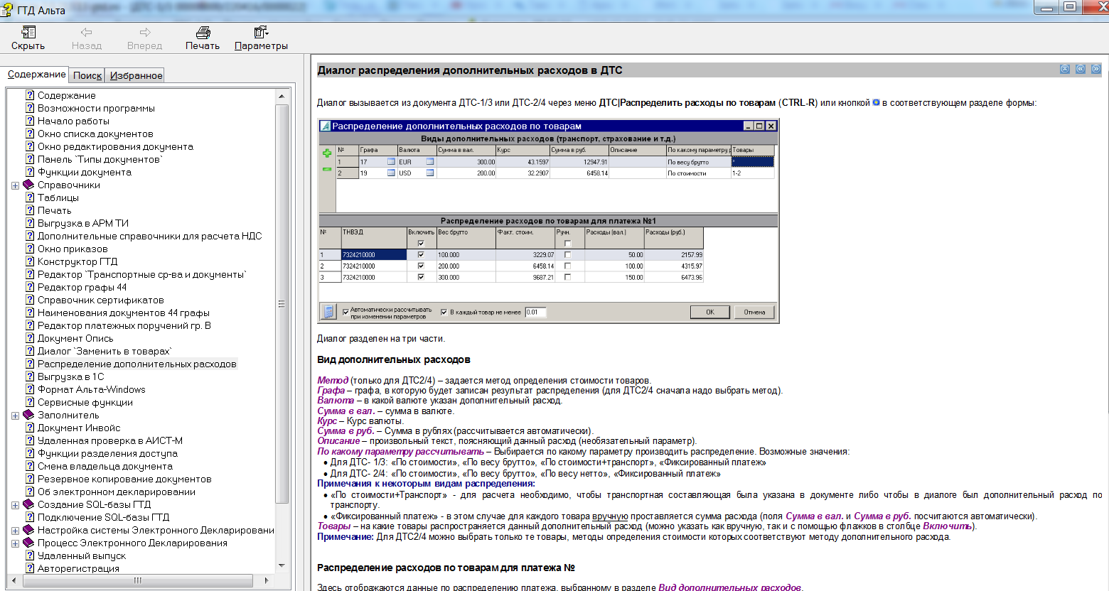The height and width of the screenshot is (591, 1109).
Task: Click the scroll-to-top icon in topic header
Action: [1064, 69]
